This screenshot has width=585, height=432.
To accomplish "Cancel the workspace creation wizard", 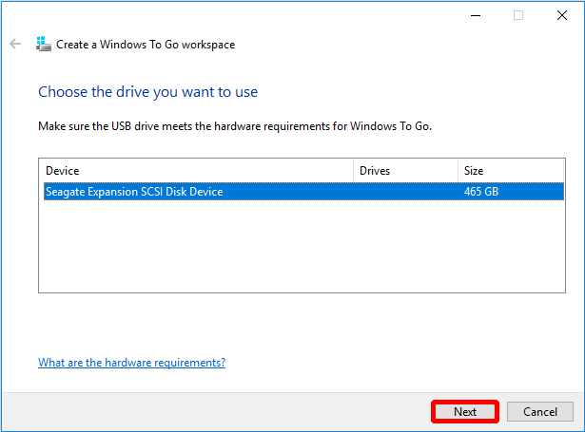I will [539, 412].
